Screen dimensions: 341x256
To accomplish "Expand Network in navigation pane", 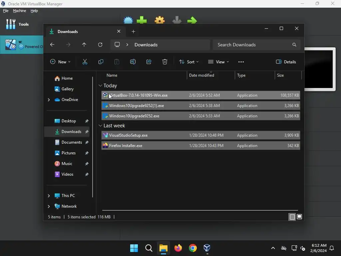I will pos(49,206).
